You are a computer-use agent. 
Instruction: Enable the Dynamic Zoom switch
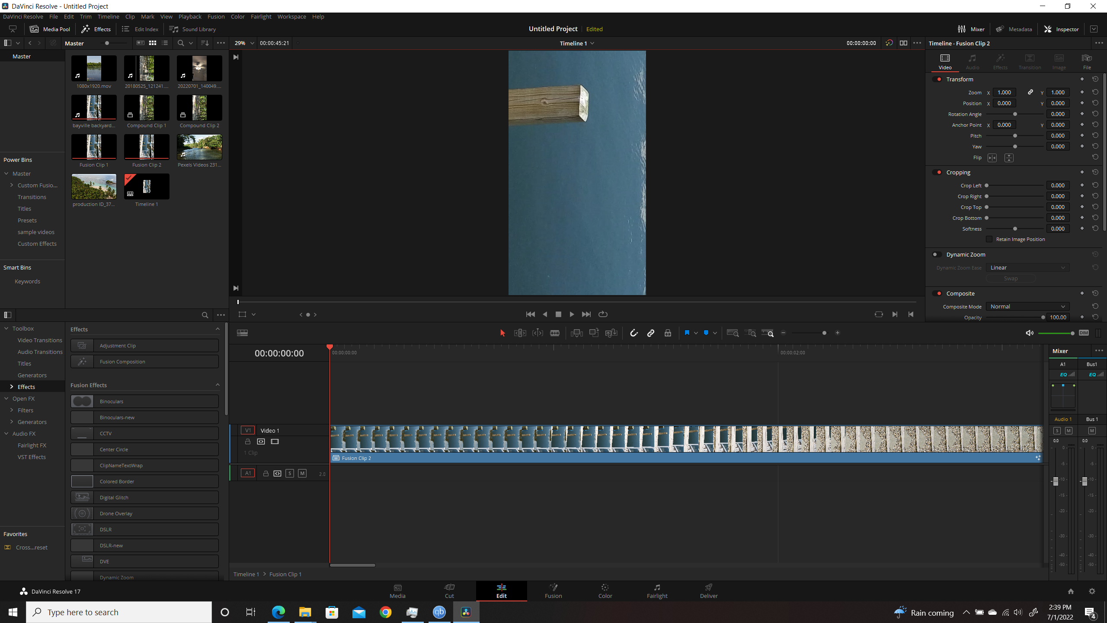pos(937,254)
